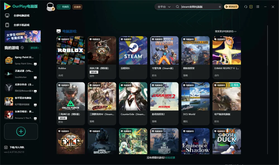The height and width of the screenshot is (165, 279).
Task: Select 女神异闻录 Persona 5 entry
Action: pos(21,115)
